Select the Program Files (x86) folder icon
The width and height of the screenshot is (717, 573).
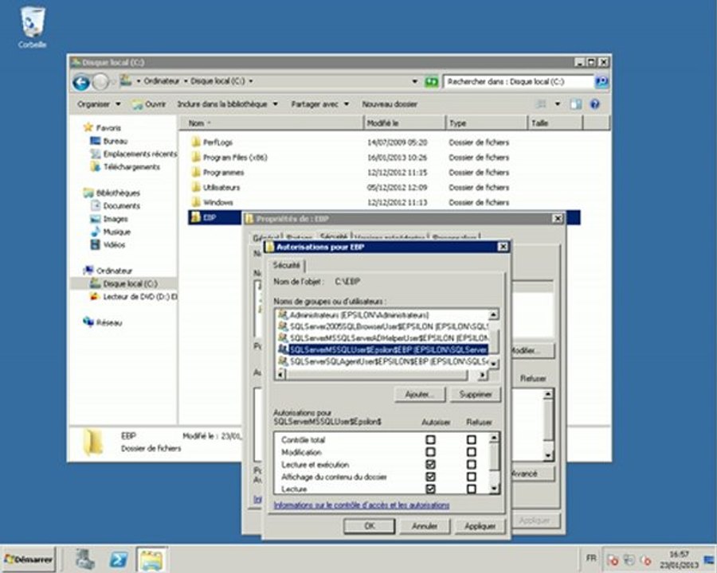[196, 158]
